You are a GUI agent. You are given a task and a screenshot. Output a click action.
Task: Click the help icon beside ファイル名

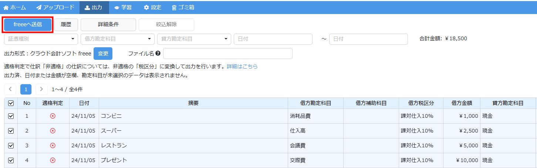[158, 54]
